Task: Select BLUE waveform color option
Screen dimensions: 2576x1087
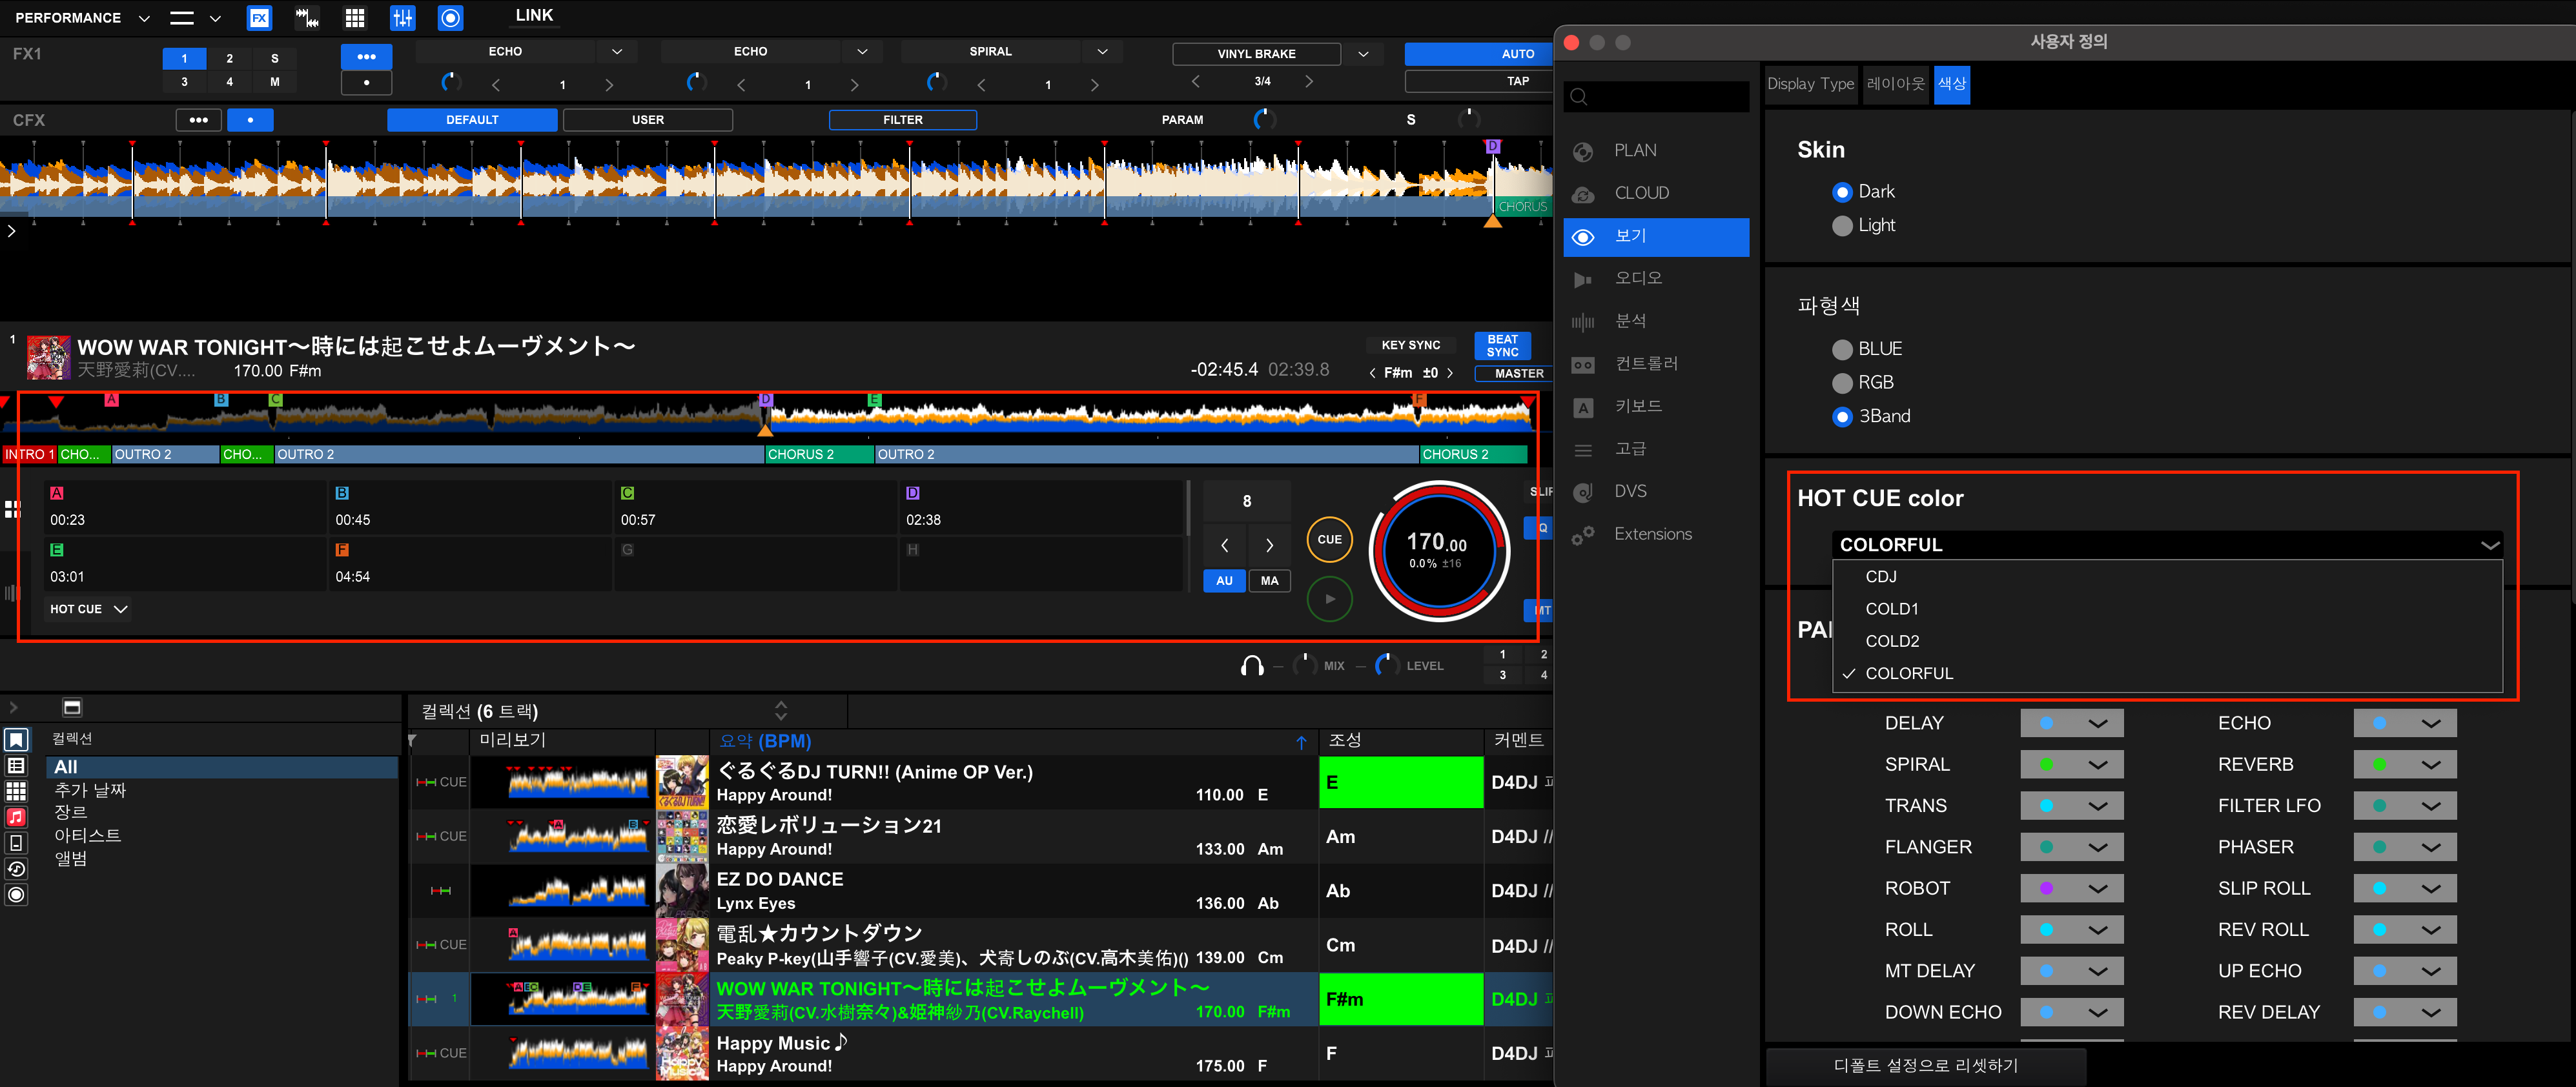Action: tap(1842, 349)
